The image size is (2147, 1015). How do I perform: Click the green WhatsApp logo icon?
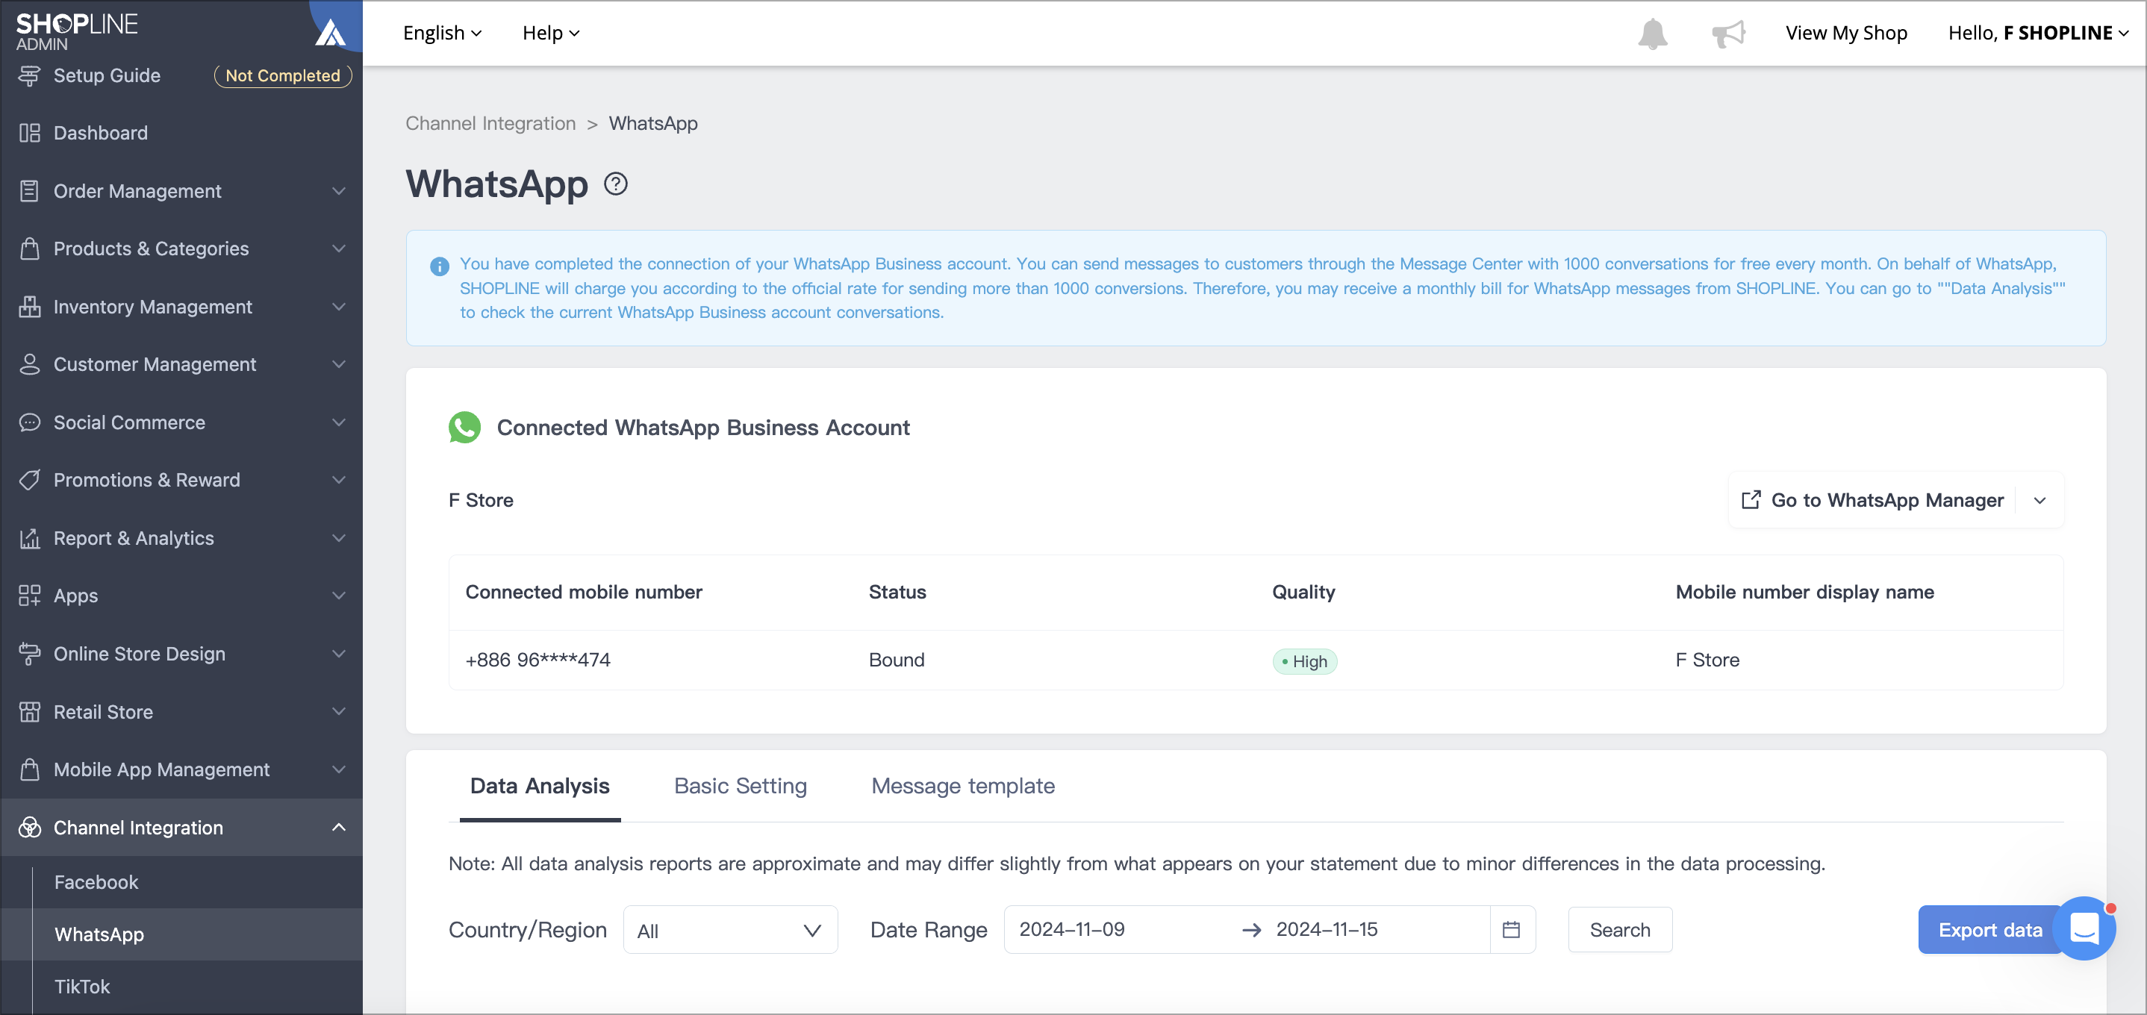[464, 428]
